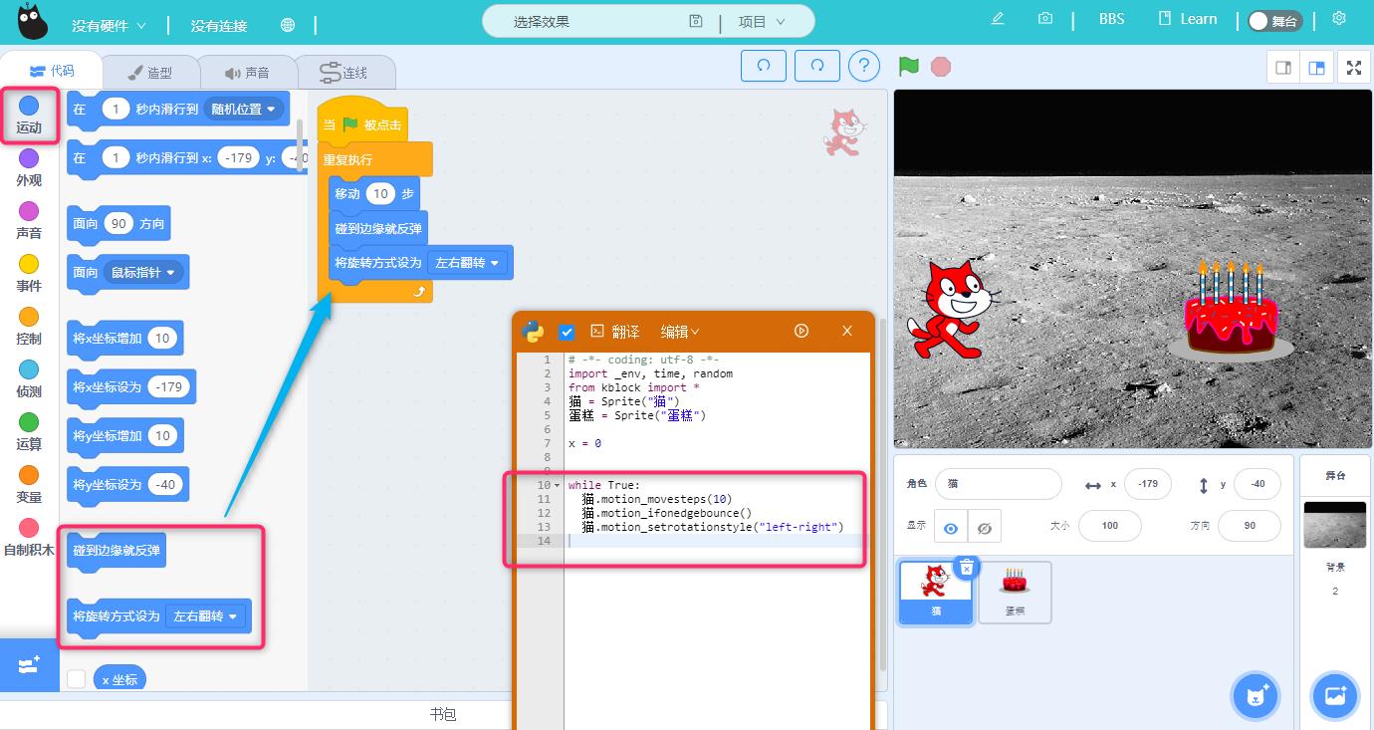Viewport: 1374px width, 730px height.
Task: Hide the sprite with crossed eye icon
Action: (x=985, y=528)
